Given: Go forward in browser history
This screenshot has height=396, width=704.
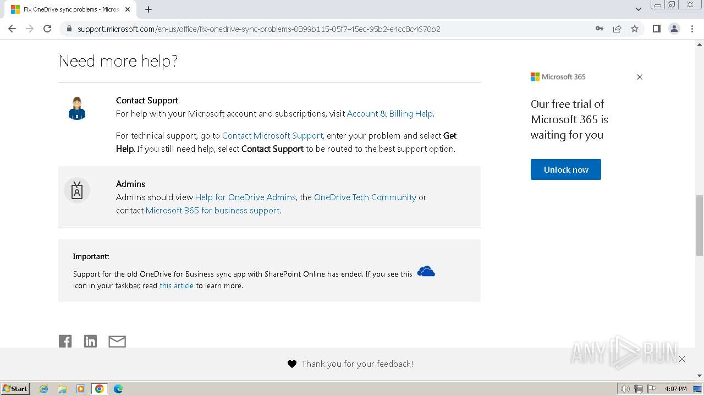Looking at the screenshot, I should point(30,29).
